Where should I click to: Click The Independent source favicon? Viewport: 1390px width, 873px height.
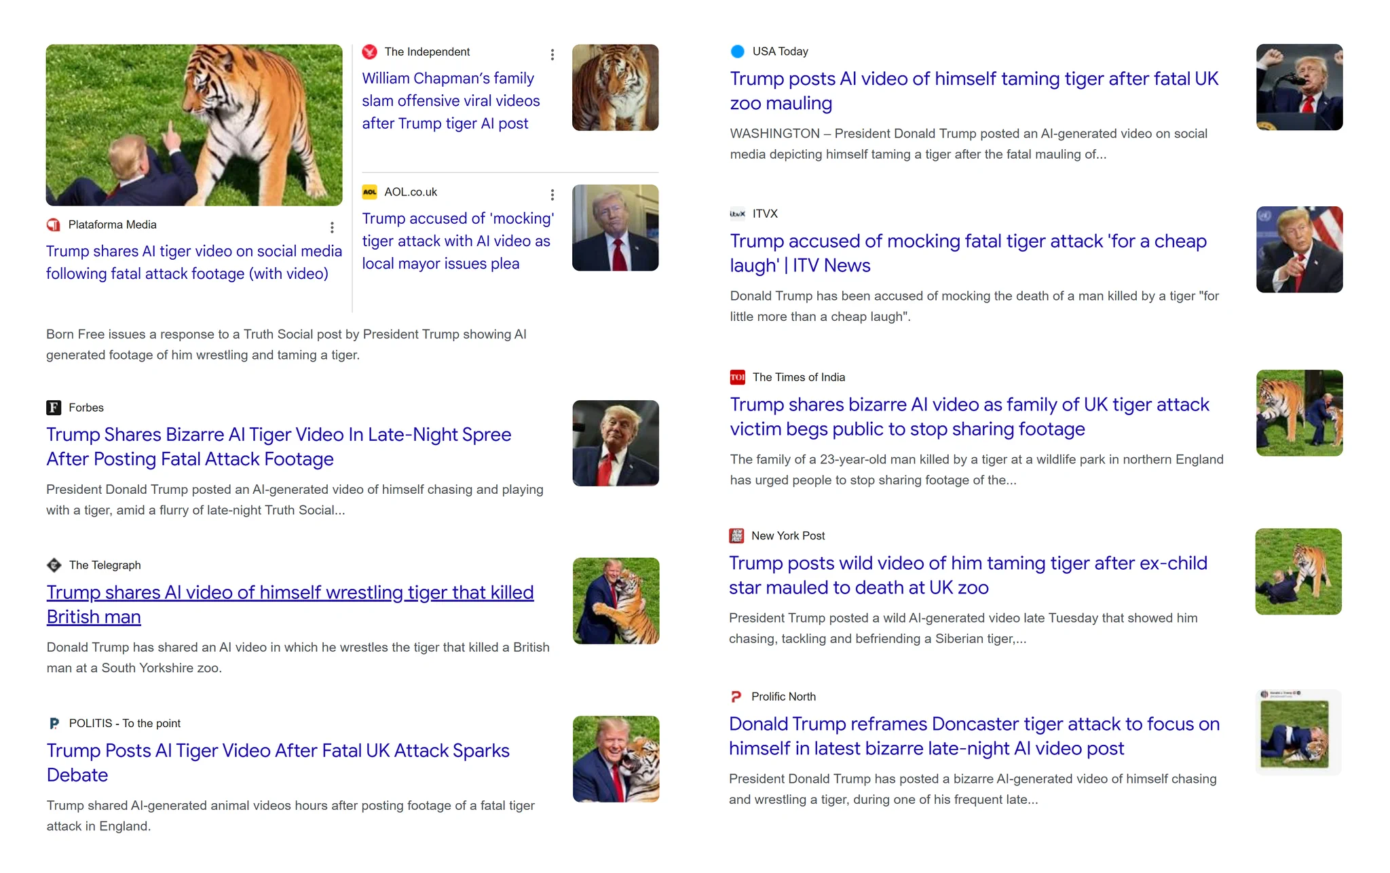[370, 52]
